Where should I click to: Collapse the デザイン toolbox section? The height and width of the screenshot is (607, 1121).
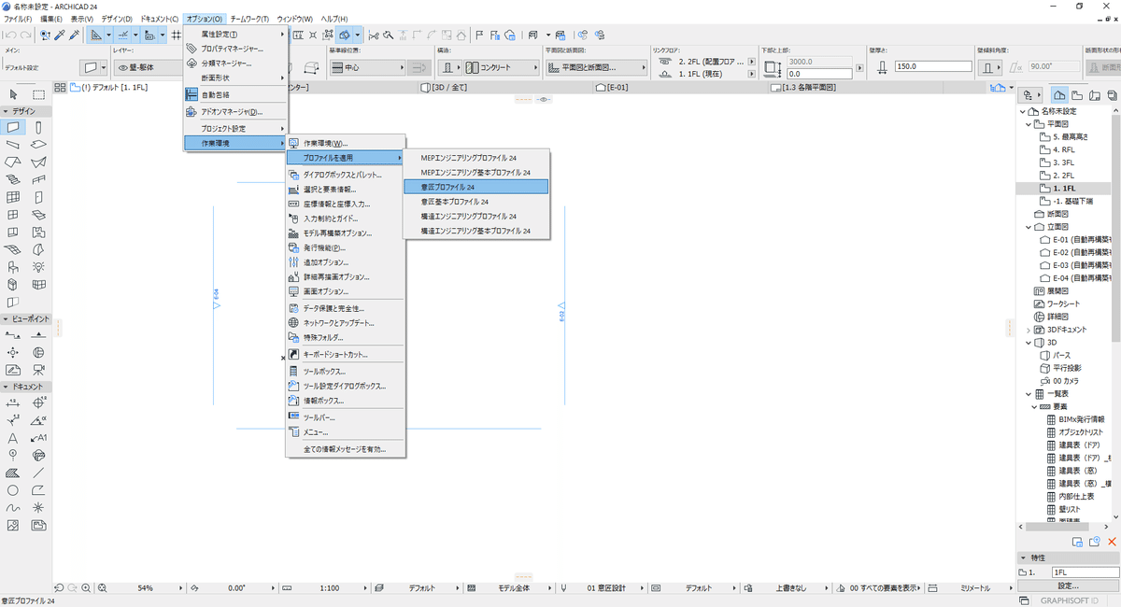[7, 111]
